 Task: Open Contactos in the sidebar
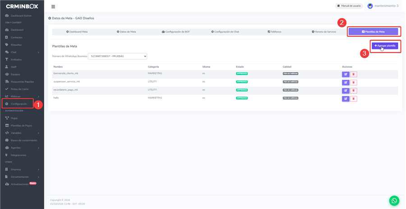pos(14,37)
